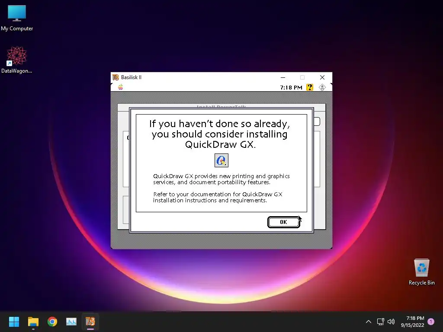The height and width of the screenshot is (332, 443).
Task: Open the notification badge in taskbar
Action: [x=431, y=322]
